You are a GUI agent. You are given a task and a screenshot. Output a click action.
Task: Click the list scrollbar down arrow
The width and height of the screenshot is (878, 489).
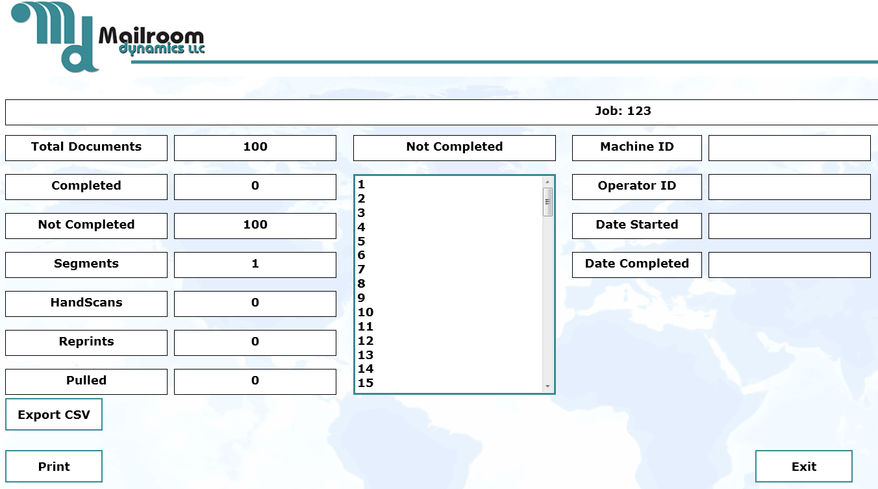tap(546, 386)
